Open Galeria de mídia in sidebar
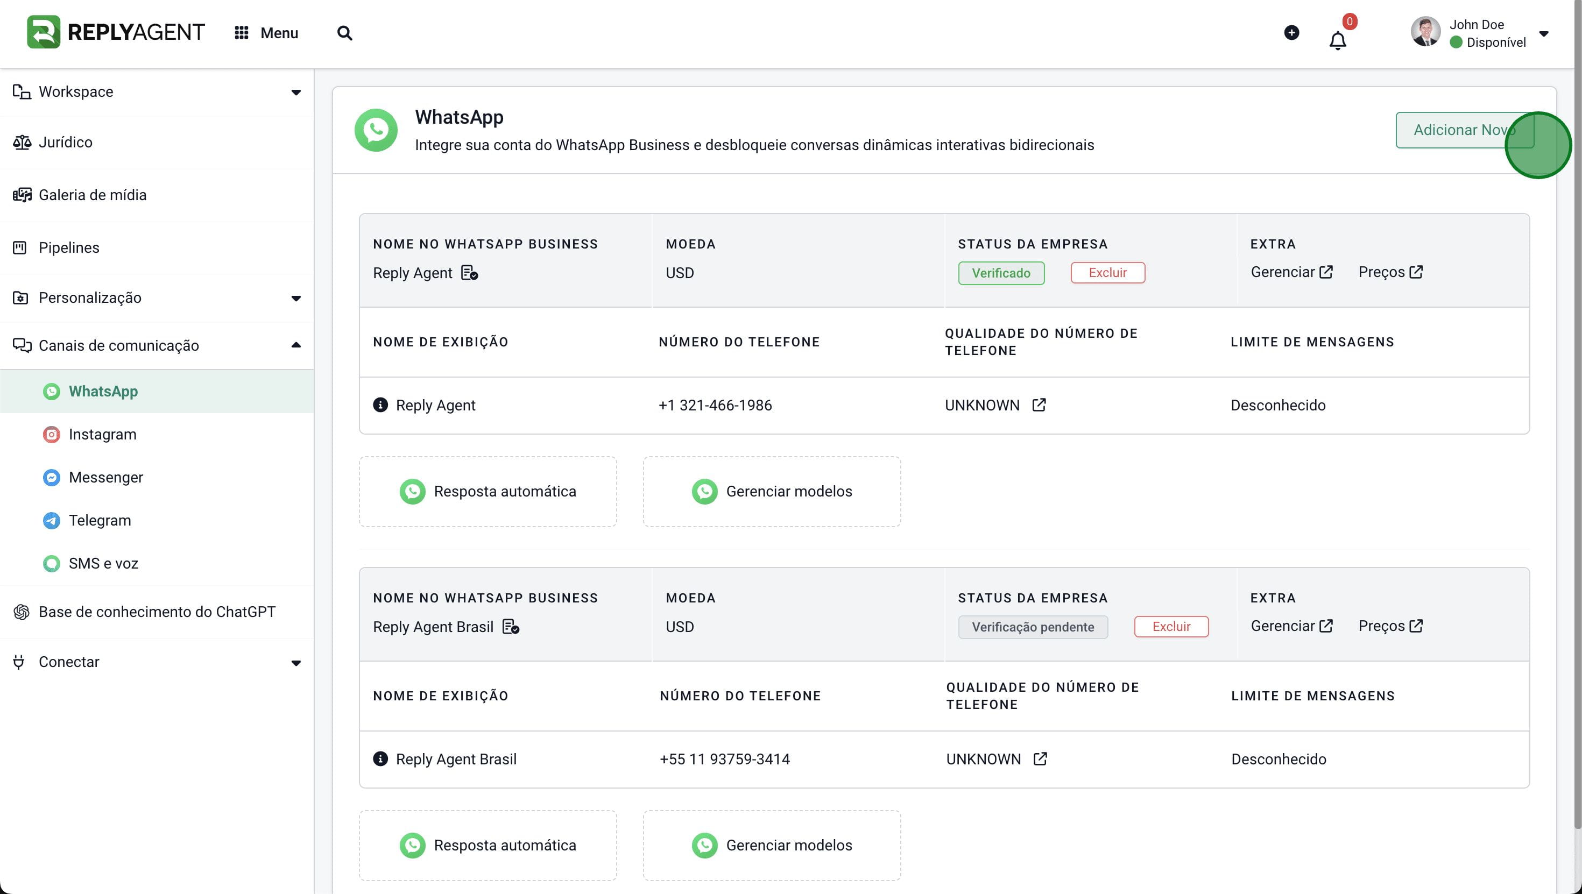The height and width of the screenshot is (894, 1582). point(157,195)
